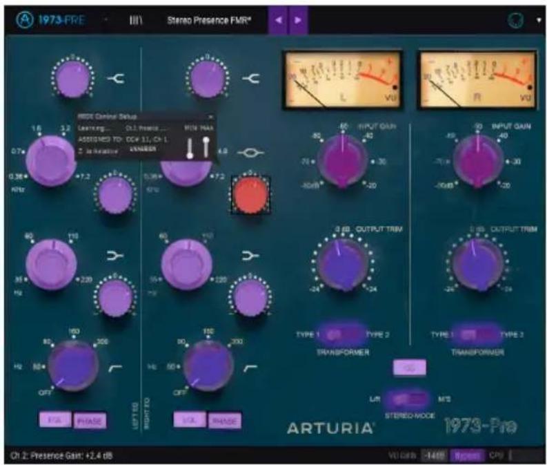Toggle the pink link button above Stereo Mode
The height and width of the screenshot is (465, 547).
tap(410, 368)
